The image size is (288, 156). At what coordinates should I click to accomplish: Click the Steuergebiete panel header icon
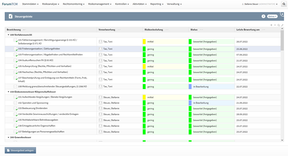tap(10, 17)
